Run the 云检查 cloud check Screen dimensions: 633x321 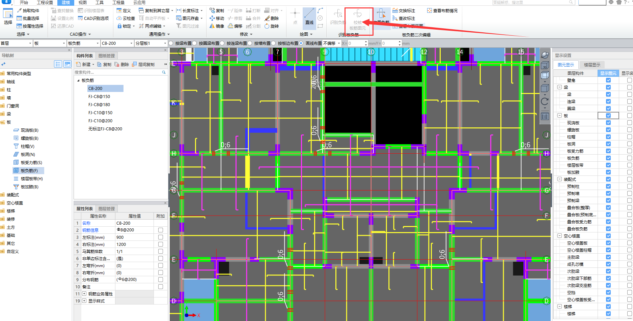click(126, 19)
